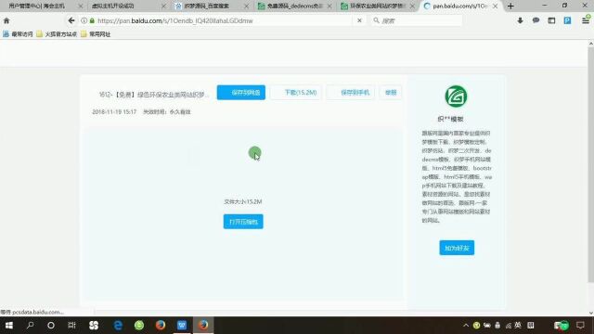The height and width of the screenshot is (334, 594).
Task: Open the blue app icon on taskbar
Action: pos(182,326)
